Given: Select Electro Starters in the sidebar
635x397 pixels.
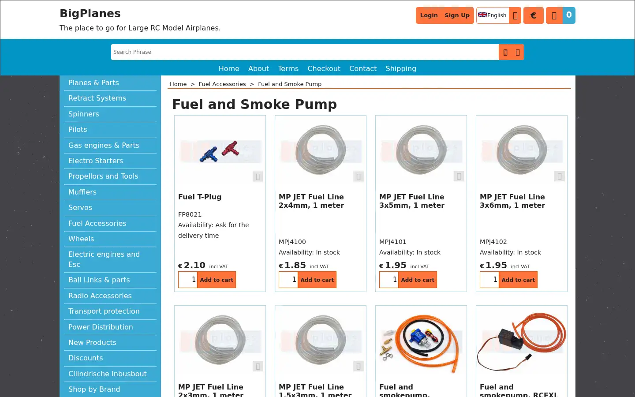Looking at the screenshot, I should pyautogui.click(x=110, y=161).
